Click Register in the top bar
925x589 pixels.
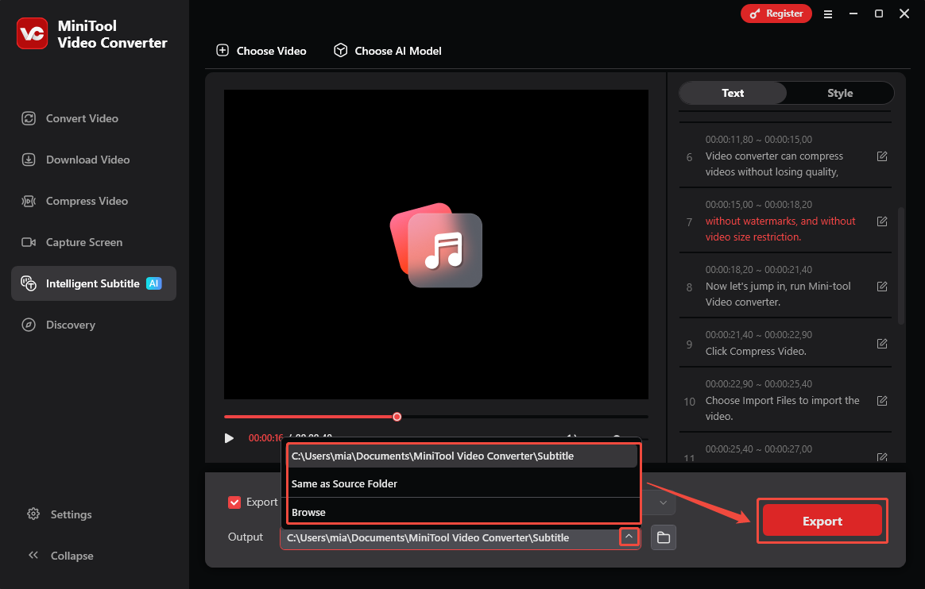[x=776, y=13]
